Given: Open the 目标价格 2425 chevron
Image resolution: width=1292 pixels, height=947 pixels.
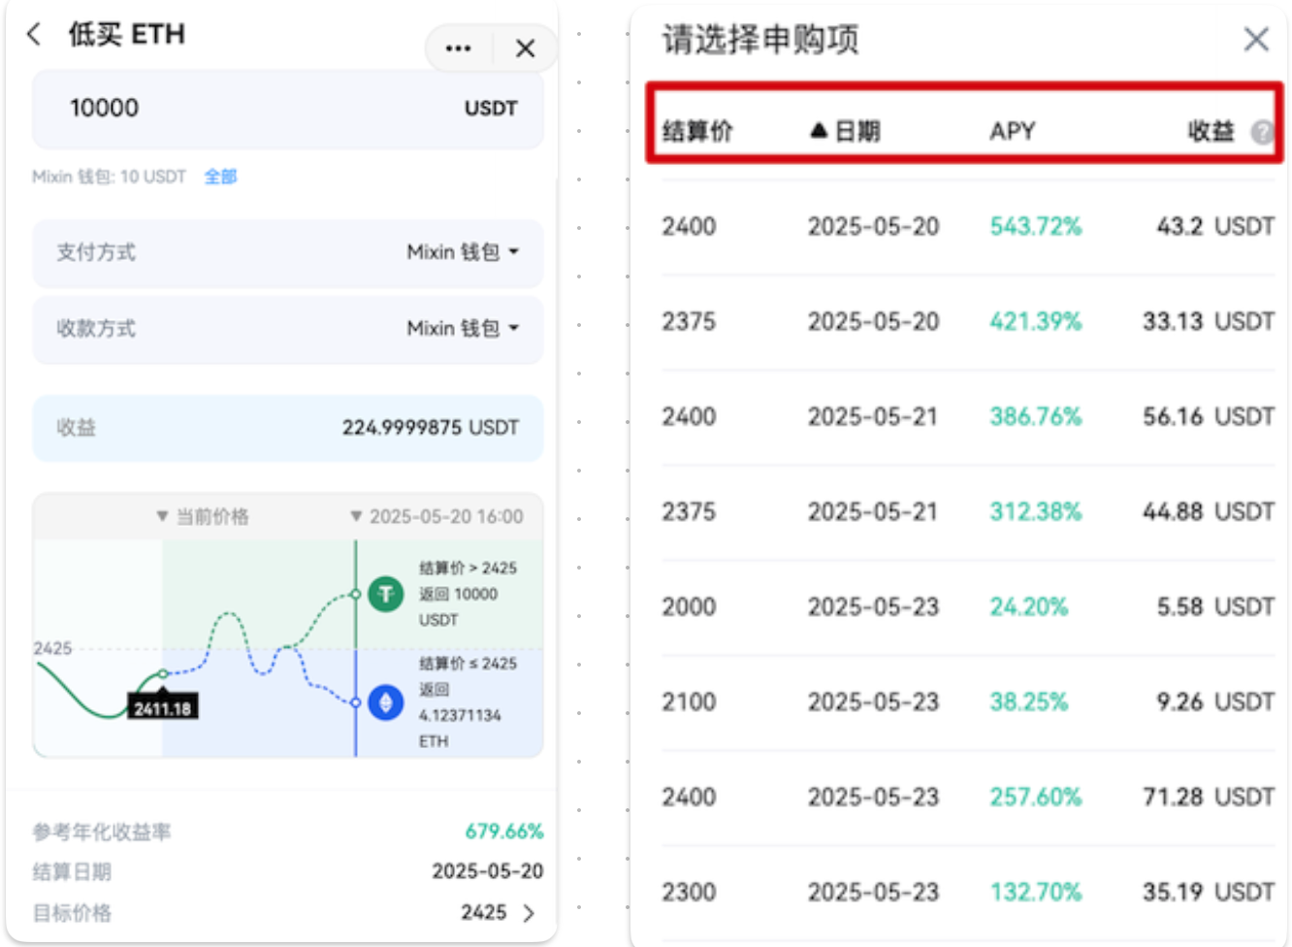Looking at the screenshot, I should 530,913.
